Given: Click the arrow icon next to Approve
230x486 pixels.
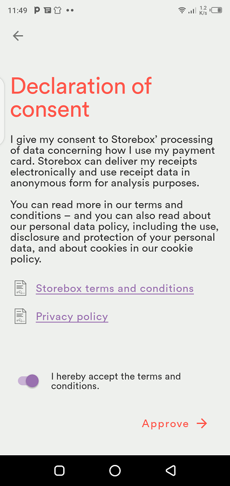Looking at the screenshot, I should pyautogui.click(x=202, y=423).
